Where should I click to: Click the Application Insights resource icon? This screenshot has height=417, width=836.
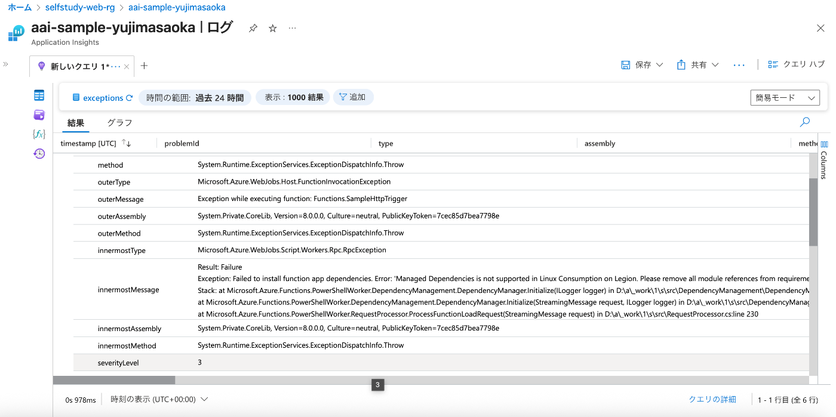[16, 33]
